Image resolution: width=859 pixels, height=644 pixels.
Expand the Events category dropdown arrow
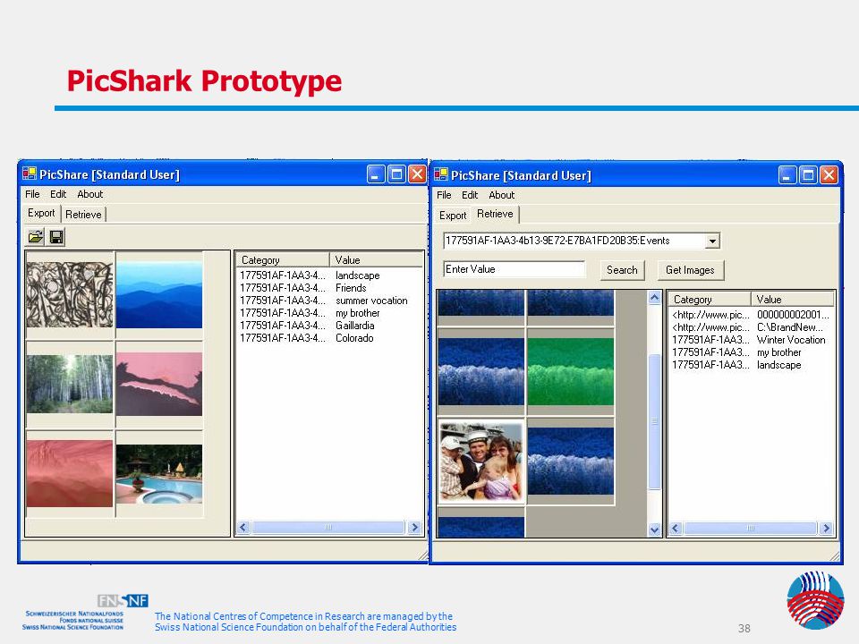712,241
